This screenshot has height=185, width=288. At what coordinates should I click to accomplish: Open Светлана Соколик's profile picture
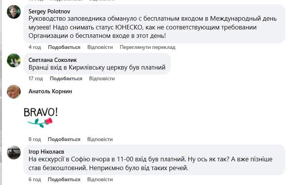click(14, 60)
